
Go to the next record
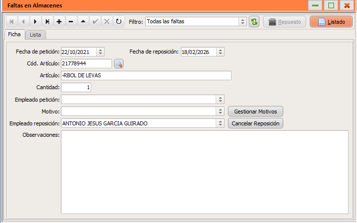click(35, 22)
